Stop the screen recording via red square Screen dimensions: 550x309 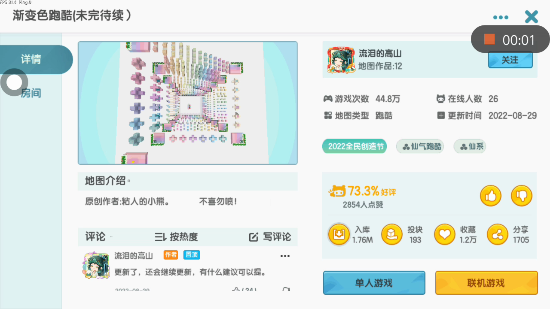[x=489, y=39]
